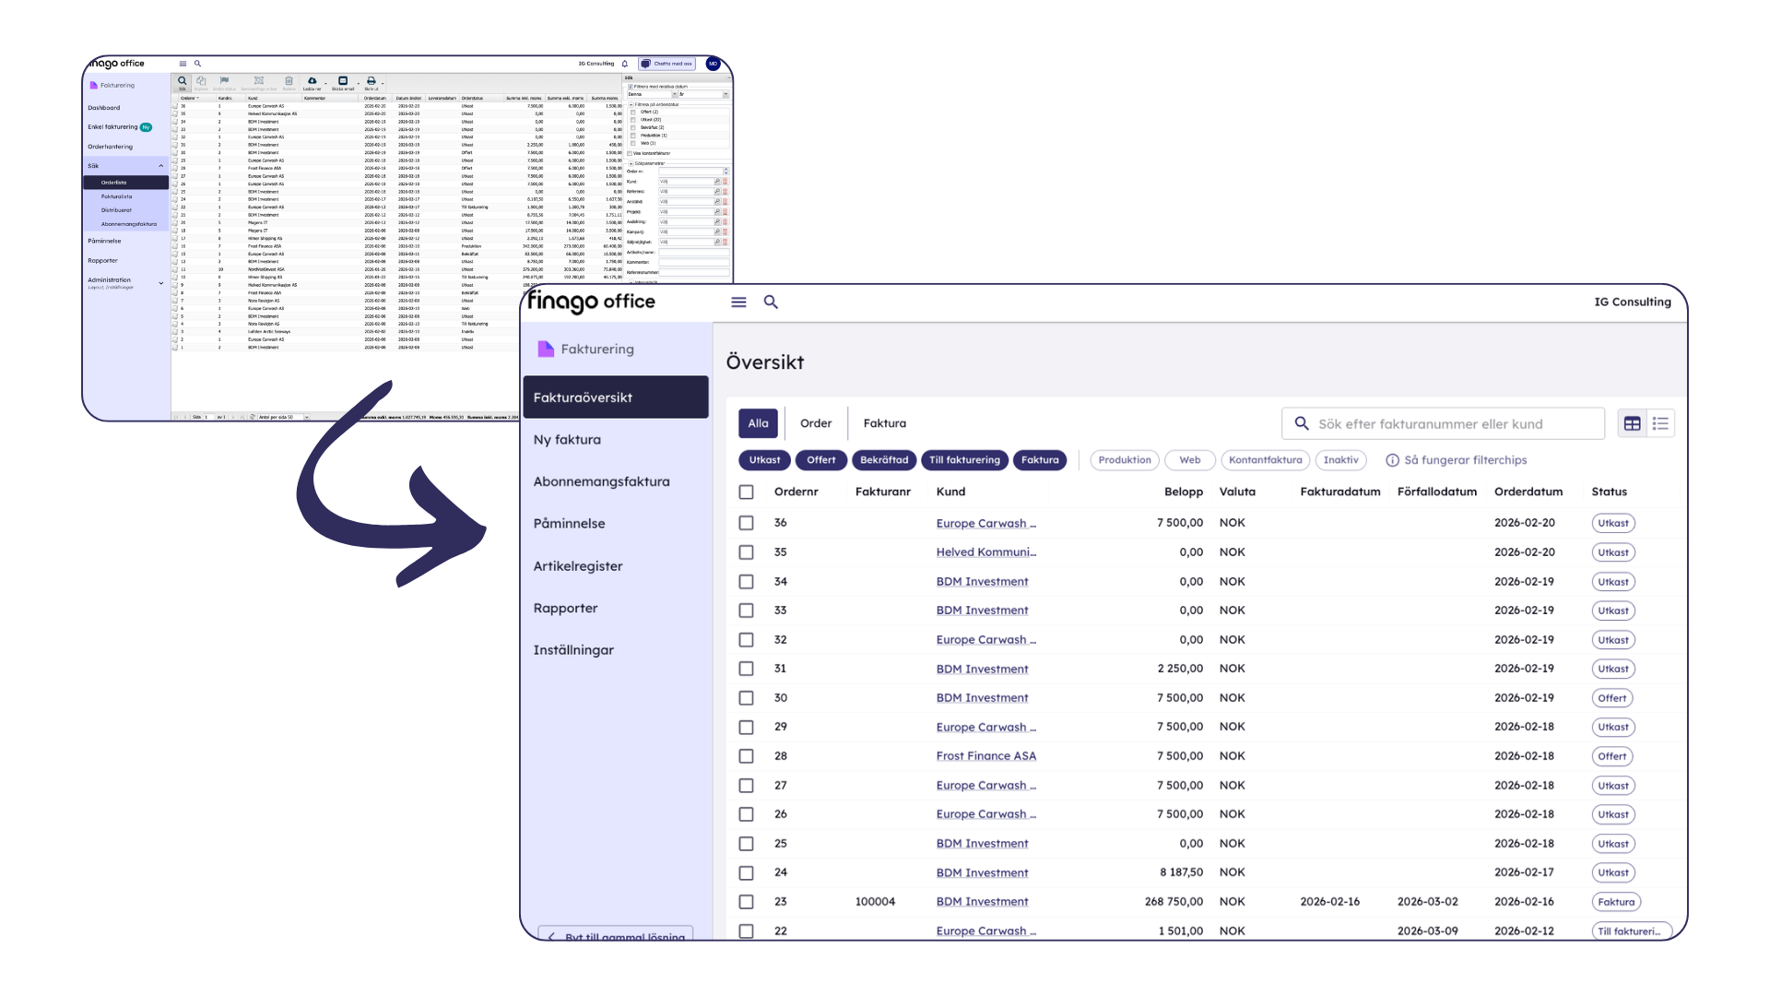
Task: Collapse the Sök section in old sidebar
Action: pyautogui.click(x=161, y=166)
